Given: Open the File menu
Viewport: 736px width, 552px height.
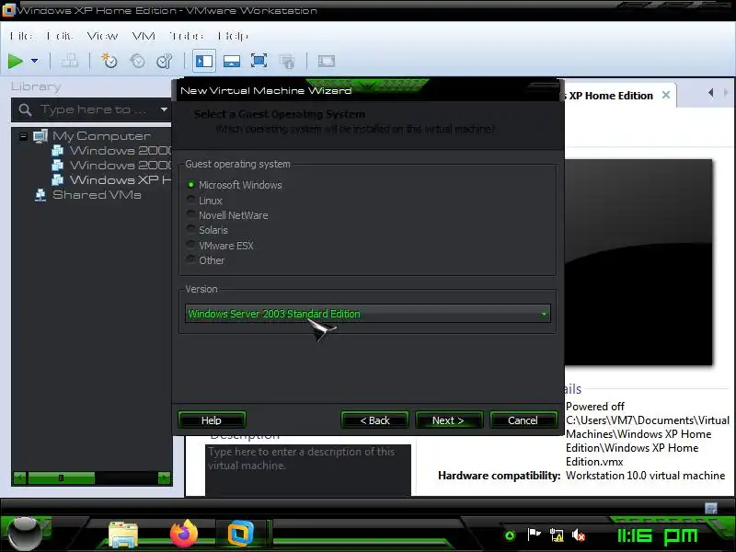Looking at the screenshot, I should pos(20,36).
